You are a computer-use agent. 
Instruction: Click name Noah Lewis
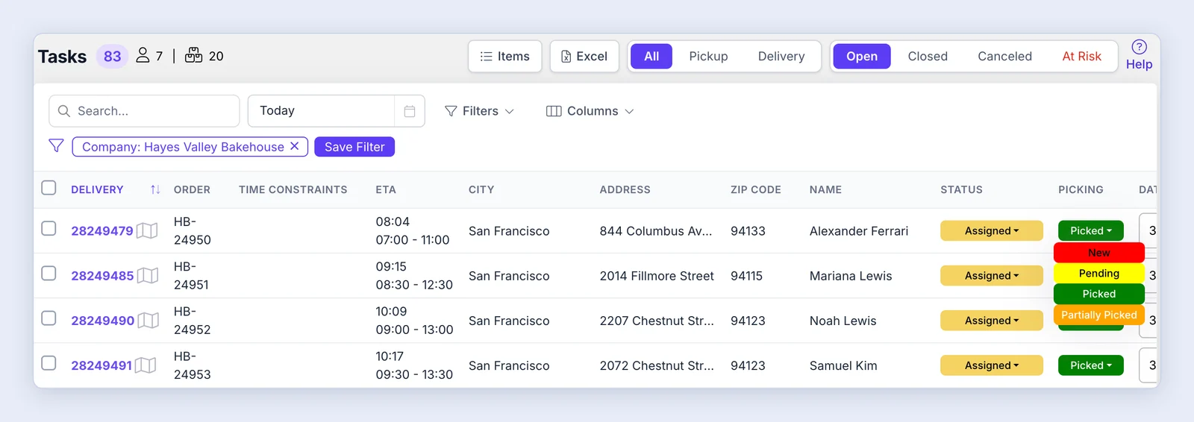pyautogui.click(x=843, y=321)
